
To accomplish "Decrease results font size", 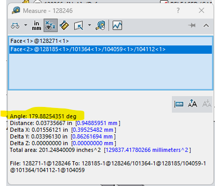I will [x=207, y=104].
